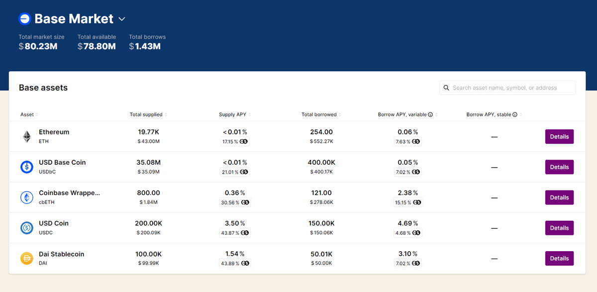Show info for Borrow APY, stable
The height and width of the screenshot is (292, 597).
pyautogui.click(x=515, y=114)
